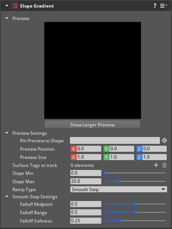Collapse the Smooth Step Settings section
Viewport: 172px width, 229px height.
pos(7,196)
